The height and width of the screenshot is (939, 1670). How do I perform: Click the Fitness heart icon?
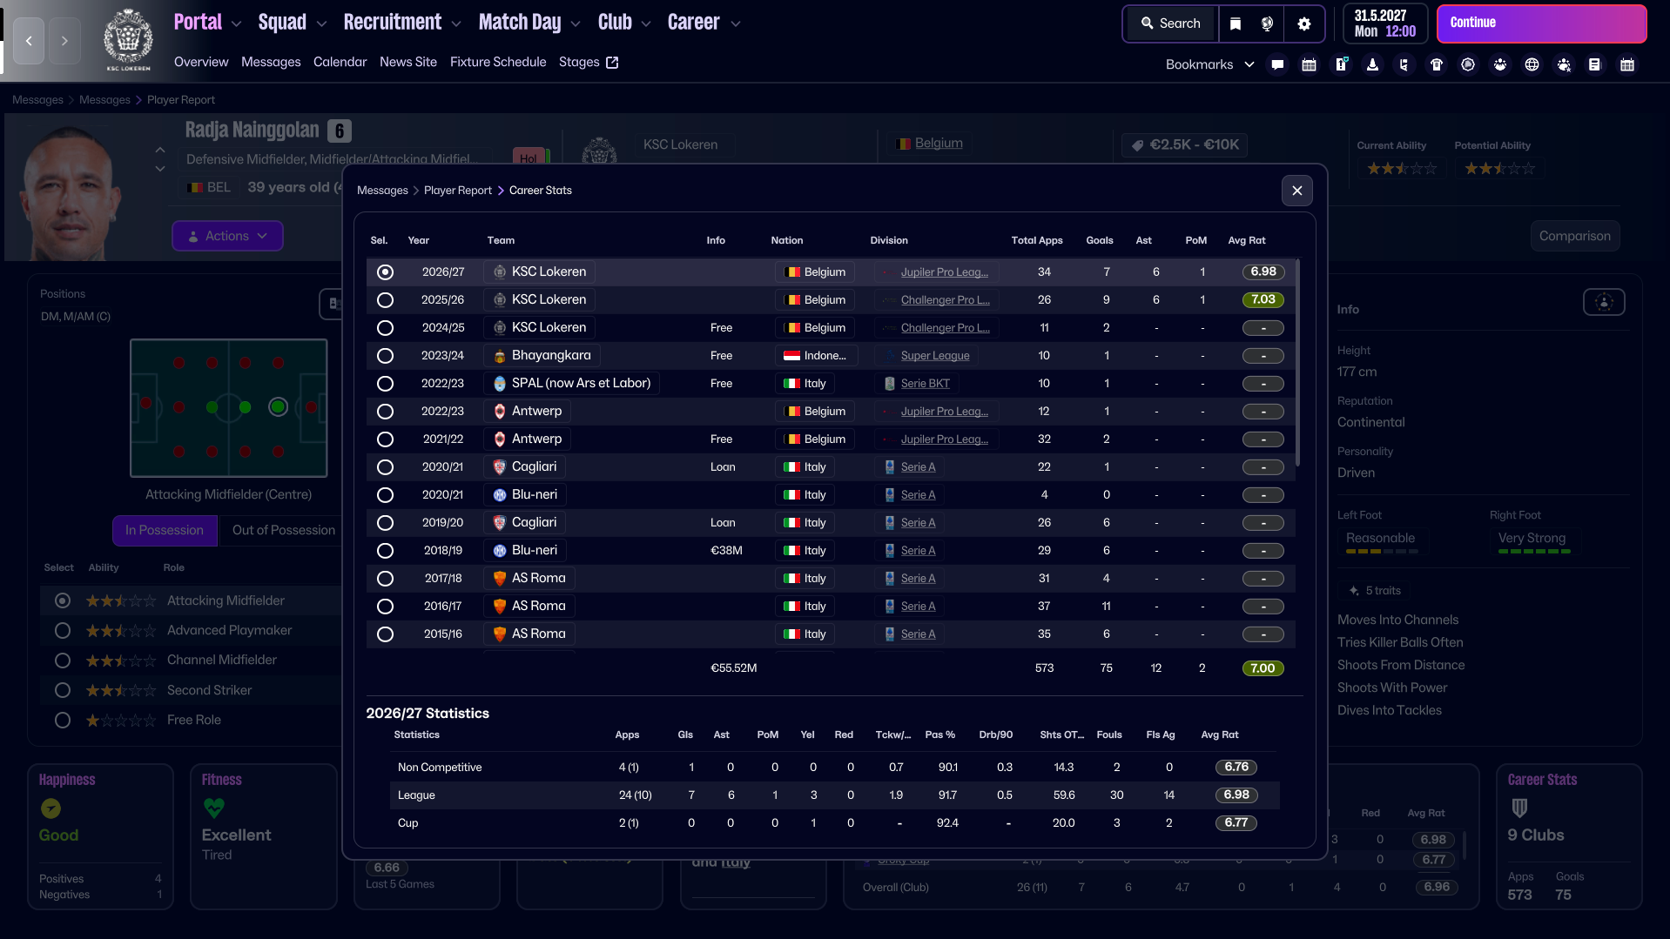tap(213, 808)
